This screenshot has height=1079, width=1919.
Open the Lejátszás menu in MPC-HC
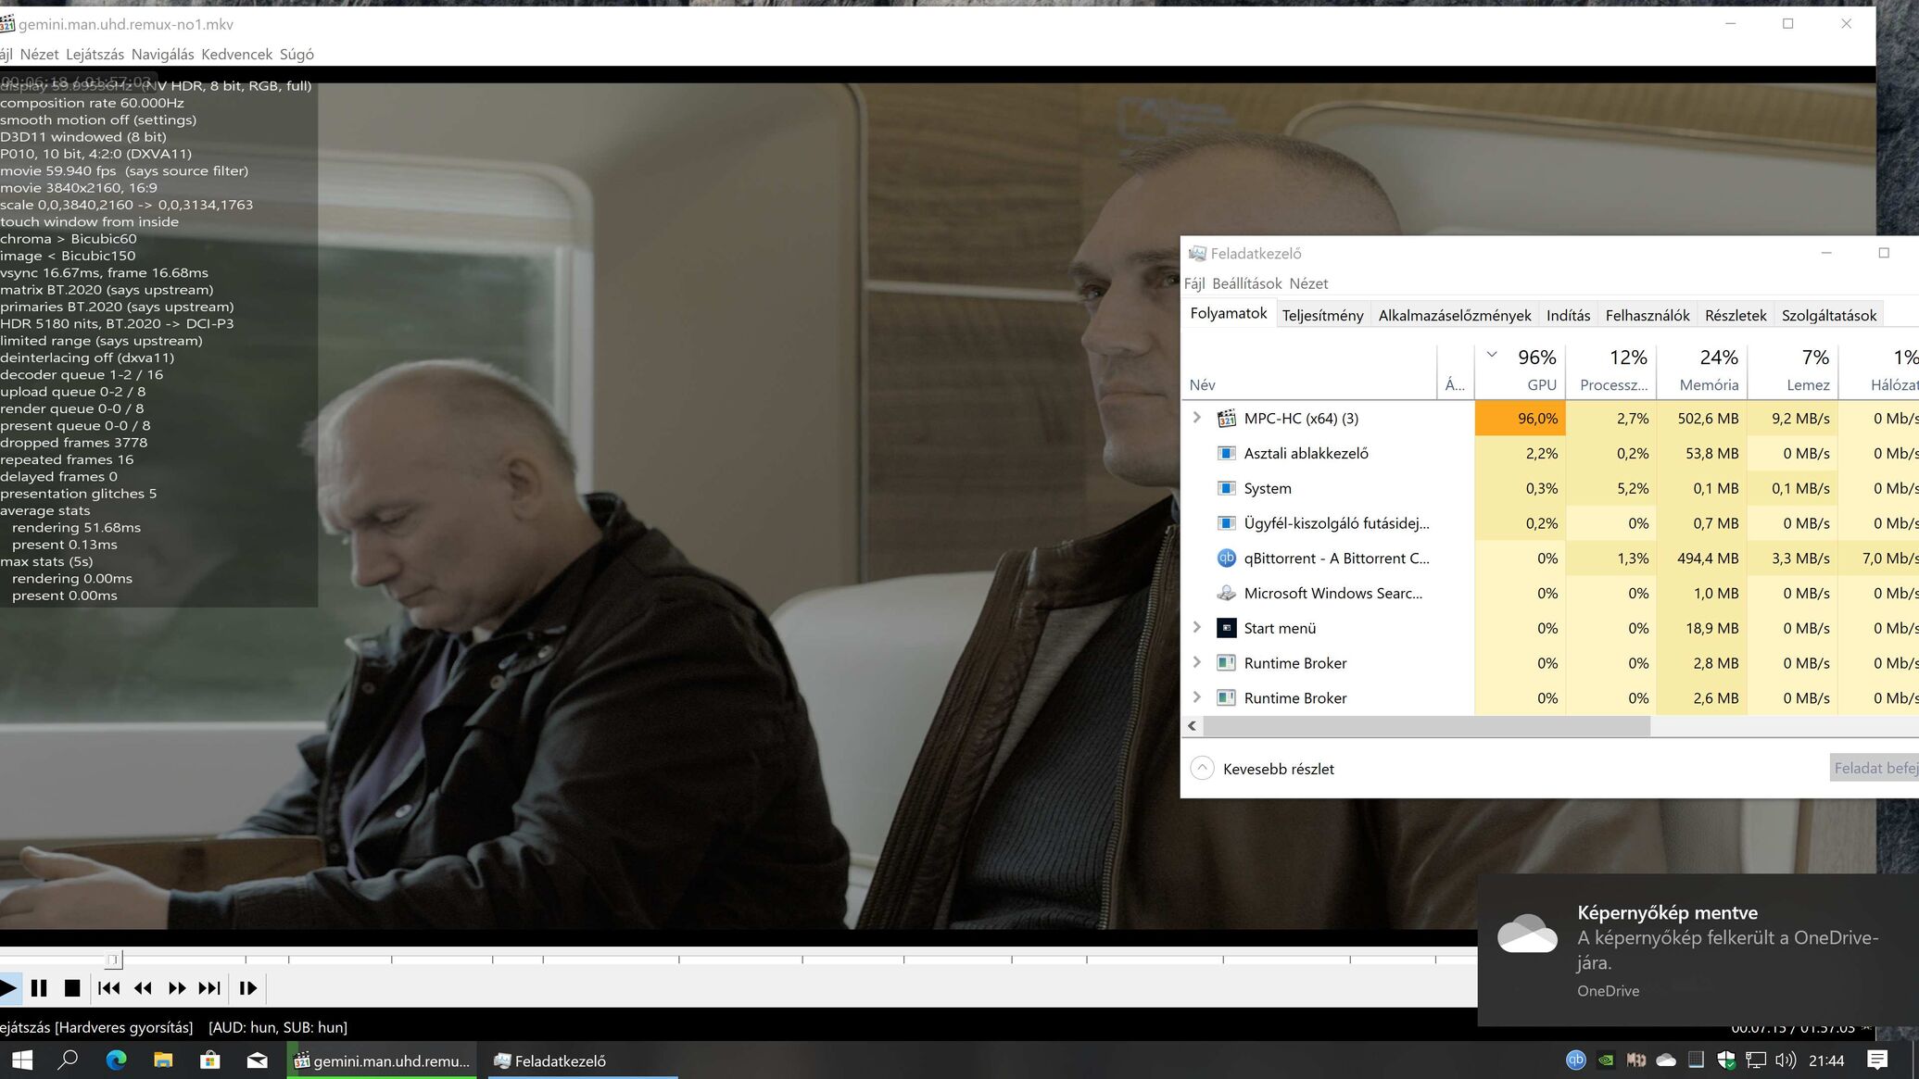click(95, 55)
